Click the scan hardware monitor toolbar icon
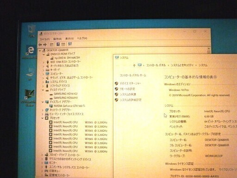The image size is (237, 178). (x=70, y=44)
